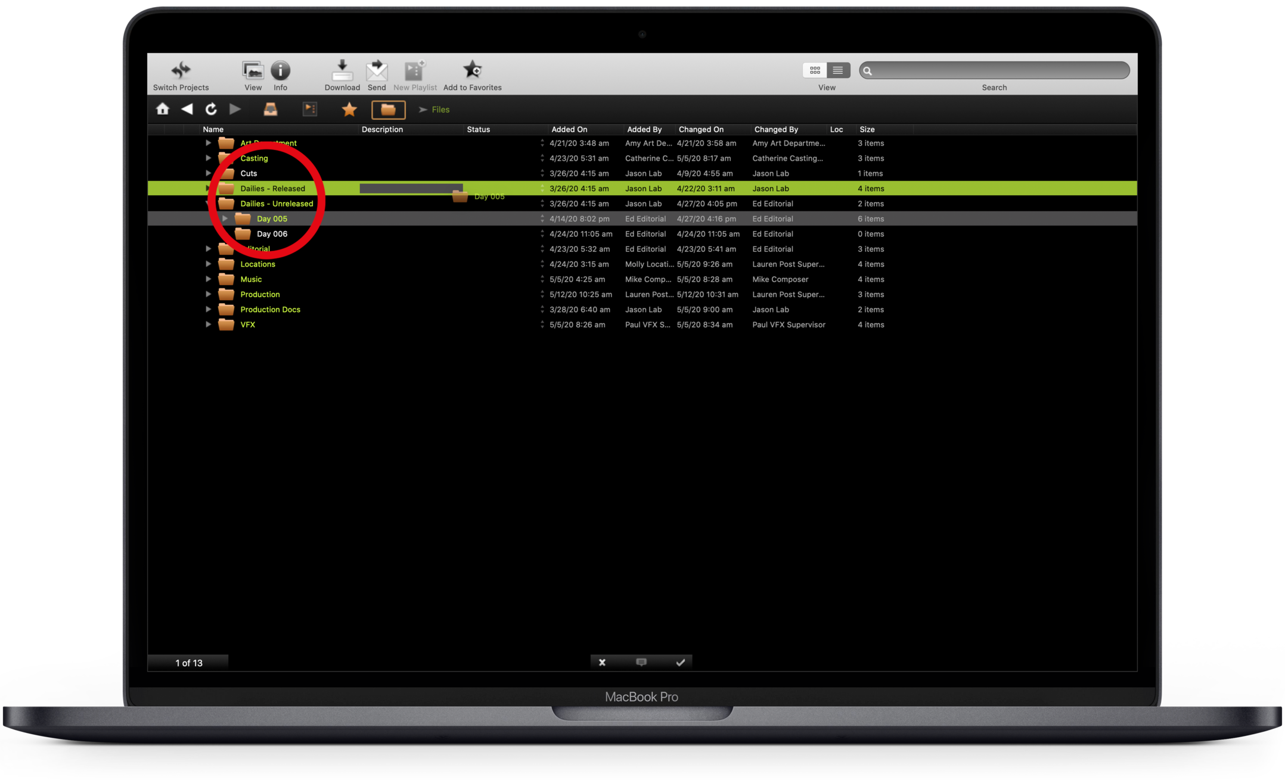Click the refresh arrow icon

coord(211,109)
